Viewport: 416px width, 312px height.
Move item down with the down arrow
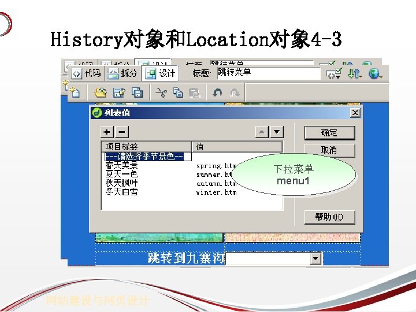277,132
